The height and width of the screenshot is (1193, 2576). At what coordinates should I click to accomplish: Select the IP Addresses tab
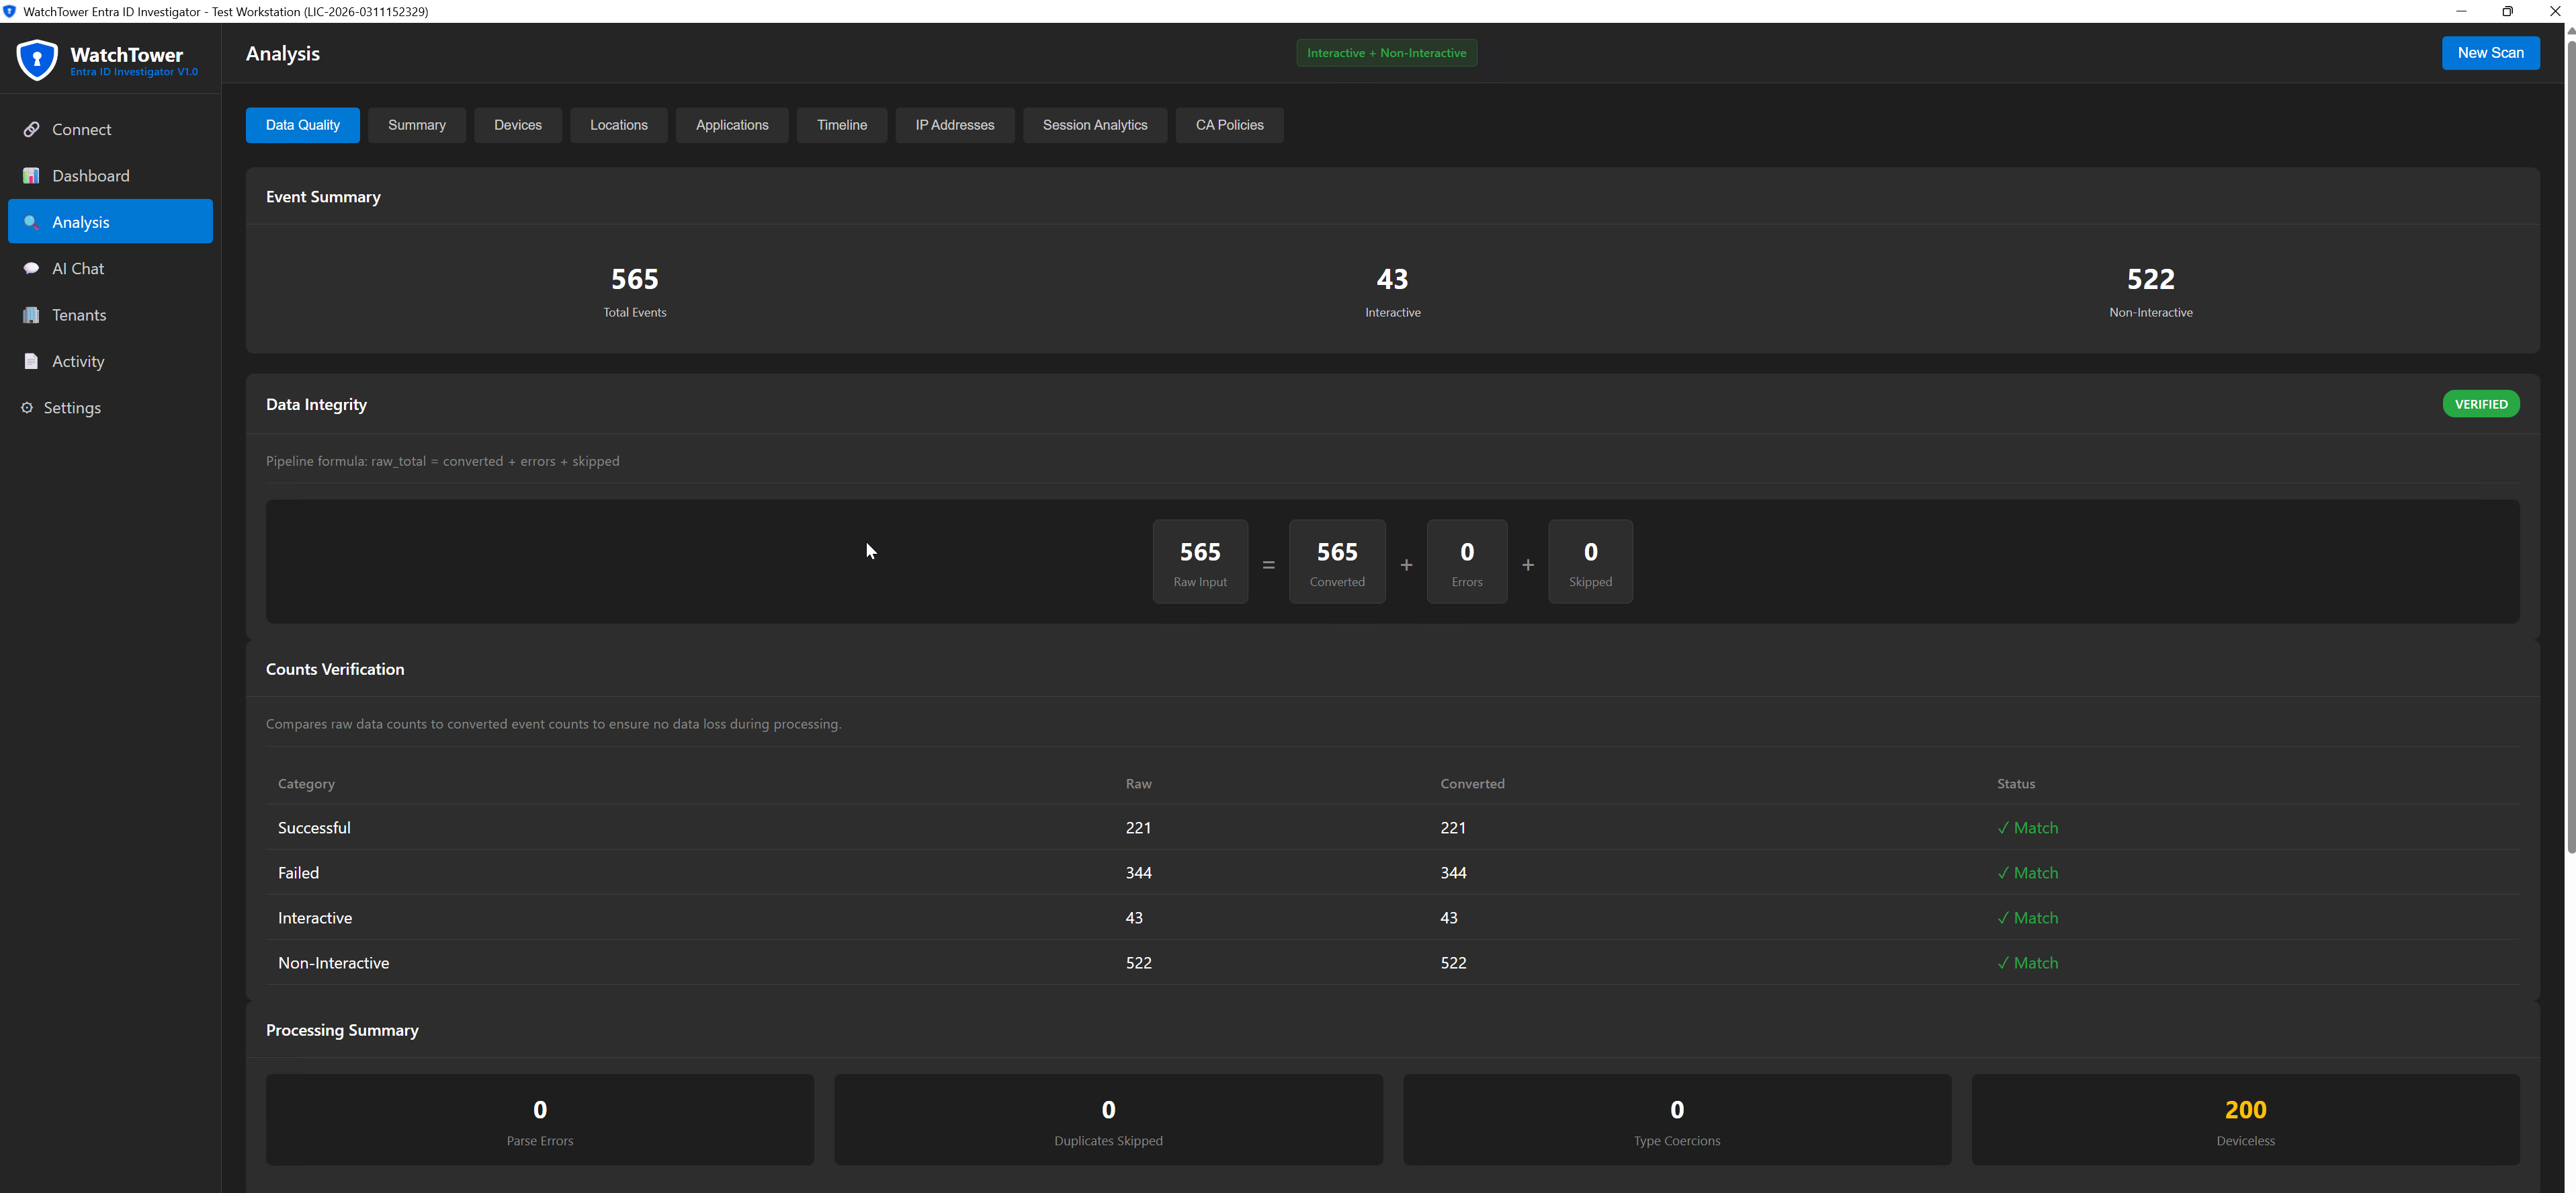click(x=954, y=124)
